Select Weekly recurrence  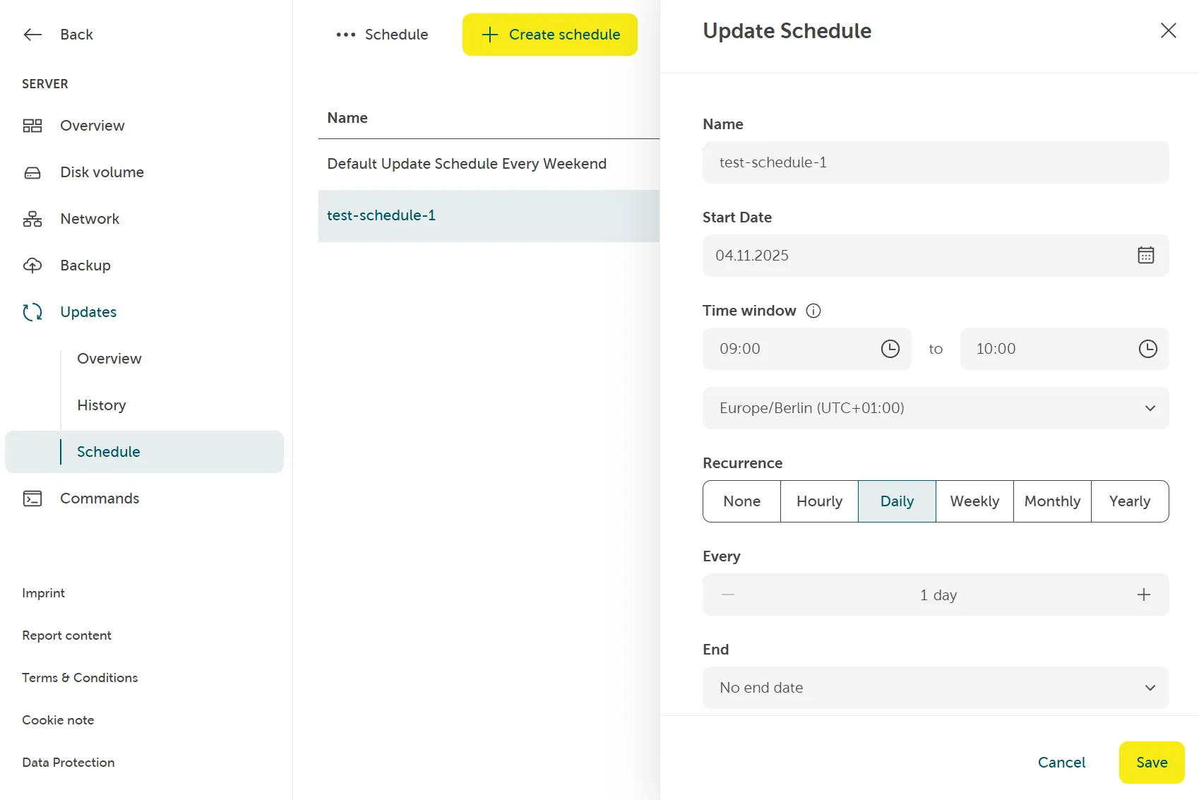pyautogui.click(x=974, y=501)
